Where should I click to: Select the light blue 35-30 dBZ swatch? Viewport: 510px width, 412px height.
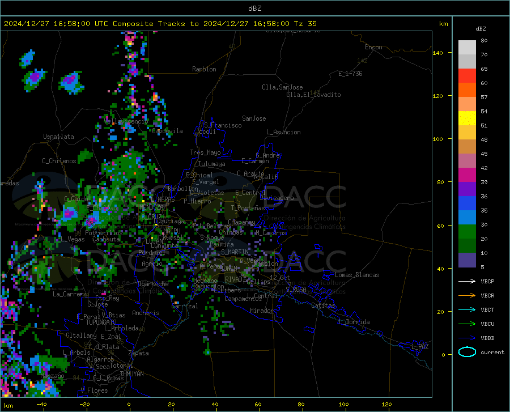(x=467, y=217)
